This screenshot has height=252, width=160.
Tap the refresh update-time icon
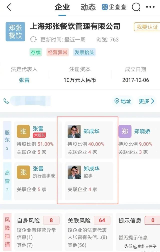point(33,39)
